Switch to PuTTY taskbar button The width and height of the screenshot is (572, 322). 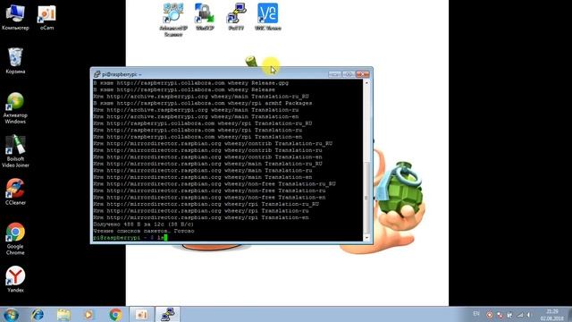tap(168, 314)
